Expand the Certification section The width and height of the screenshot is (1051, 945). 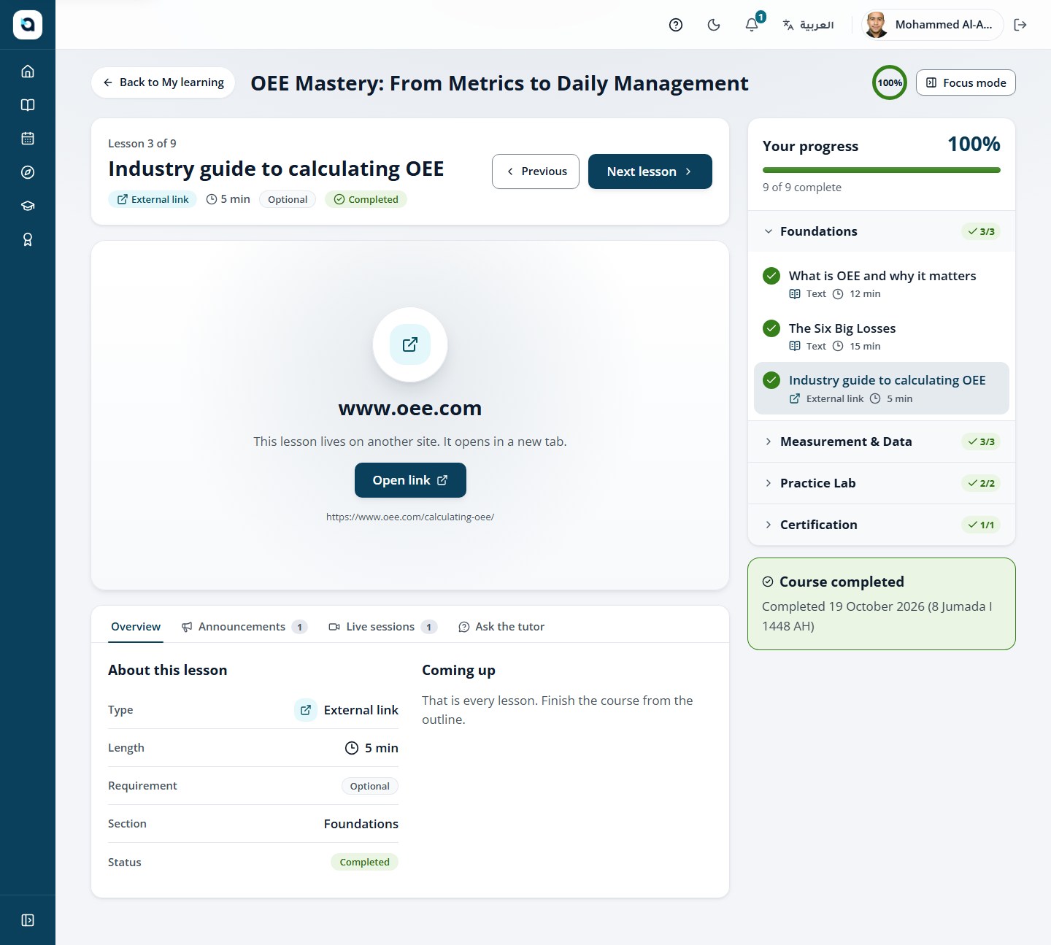click(882, 525)
